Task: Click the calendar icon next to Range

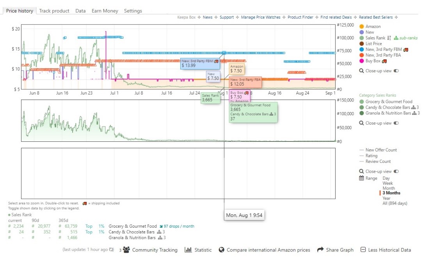Action: (361, 178)
